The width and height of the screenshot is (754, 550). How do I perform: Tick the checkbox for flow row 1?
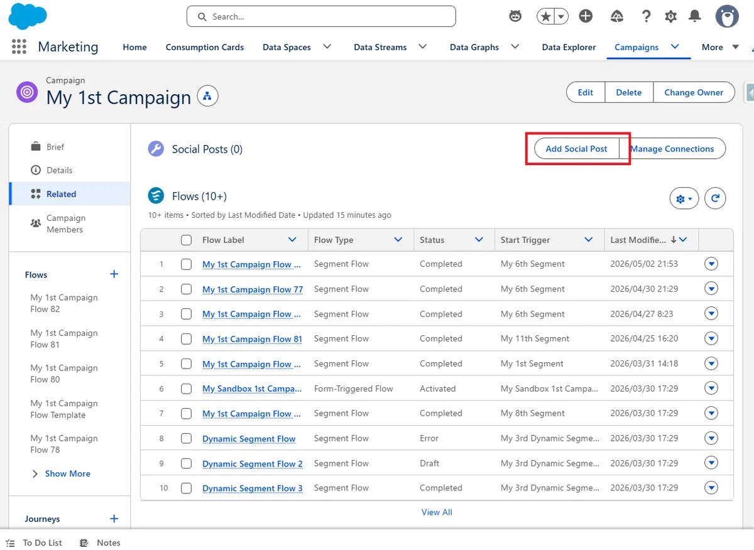[x=186, y=264]
